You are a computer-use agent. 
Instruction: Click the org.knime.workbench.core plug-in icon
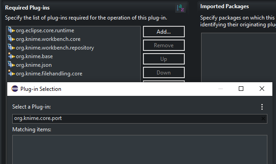[11, 39]
